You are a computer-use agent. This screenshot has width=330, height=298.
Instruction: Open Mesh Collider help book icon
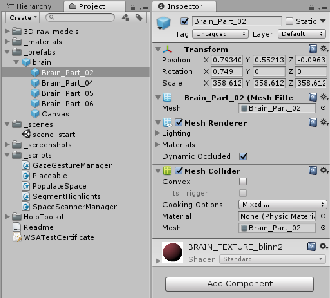(x=313, y=171)
